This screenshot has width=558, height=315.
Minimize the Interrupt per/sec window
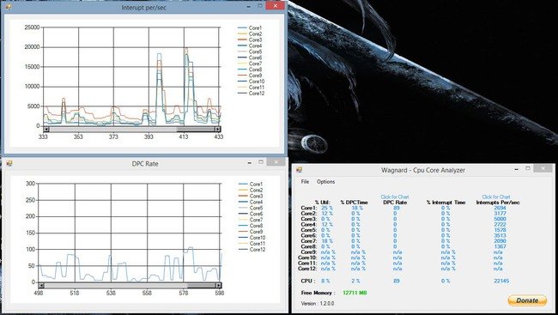pyautogui.click(x=249, y=6)
